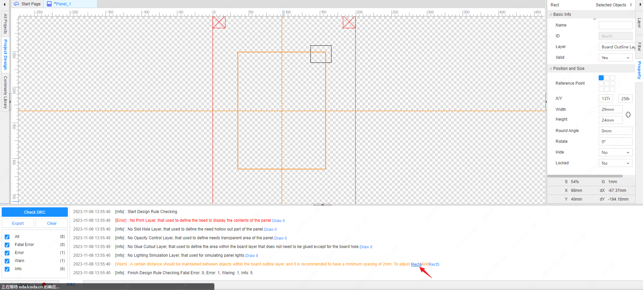Click the panel document icon on the *Panel_1 tab
The width and height of the screenshot is (643, 290).
[x=49, y=4]
